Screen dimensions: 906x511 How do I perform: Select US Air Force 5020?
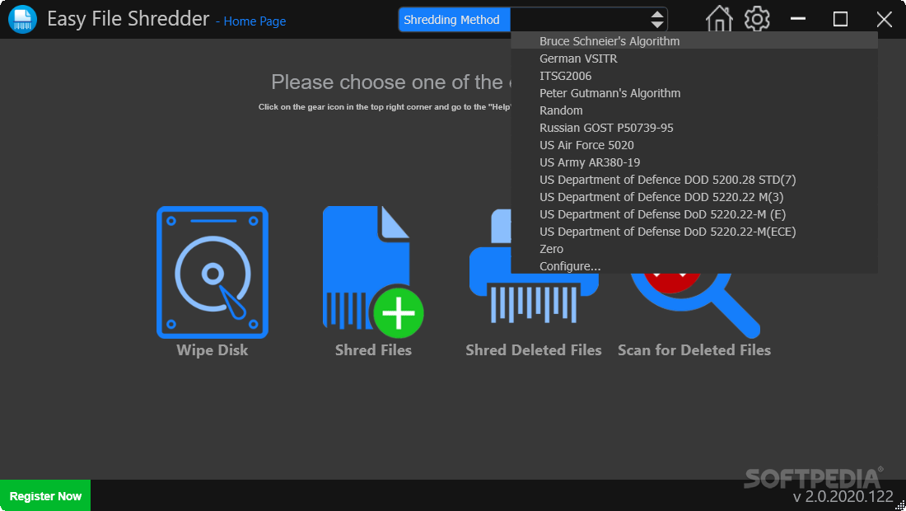coord(694,145)
